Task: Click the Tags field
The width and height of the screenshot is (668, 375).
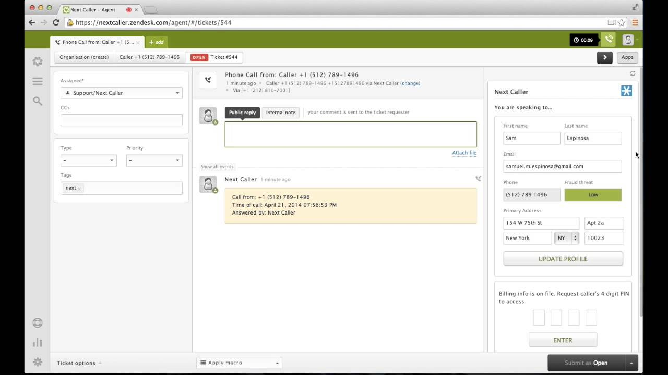Action: click(x=122, y=188)
